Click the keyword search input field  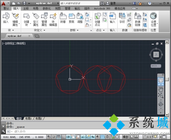(x=79, y=3)
